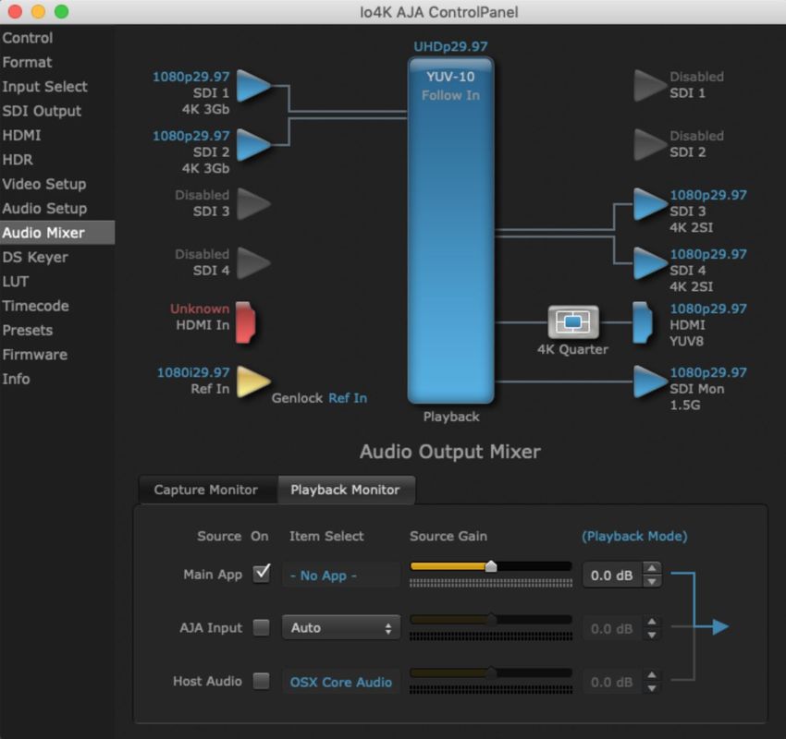
Task: Click the red HDMI In connector icon
Action: (x=246, y=322)
